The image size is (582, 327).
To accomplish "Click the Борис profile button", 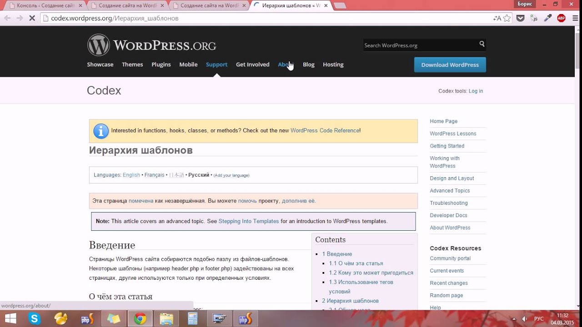I will click(x=525, y=4).
